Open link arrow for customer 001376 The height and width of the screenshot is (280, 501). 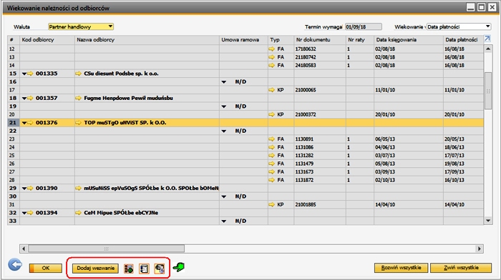point(30,123)
